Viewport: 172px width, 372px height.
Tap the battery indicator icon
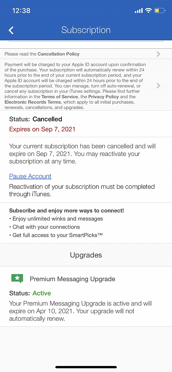[160, 11]
